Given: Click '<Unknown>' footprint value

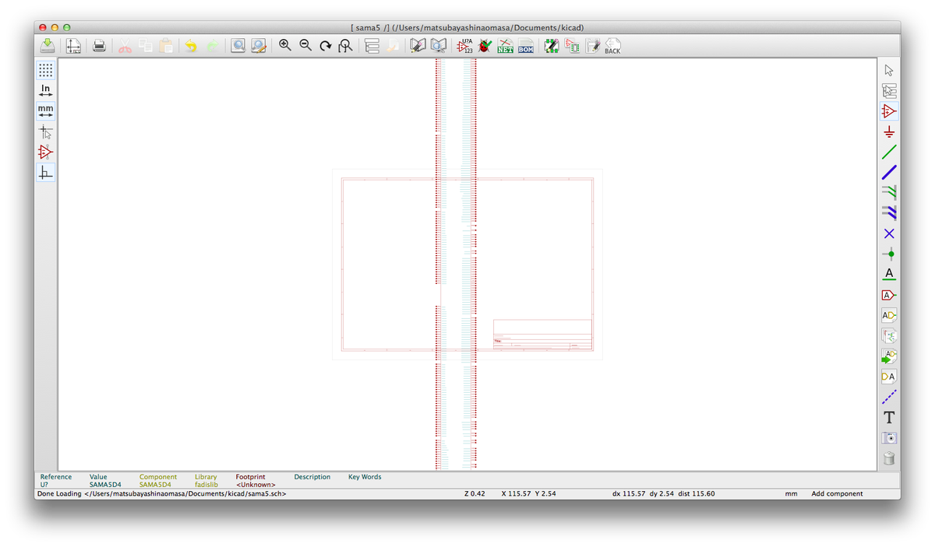Looking at the screenshot, I should [256, 485].
